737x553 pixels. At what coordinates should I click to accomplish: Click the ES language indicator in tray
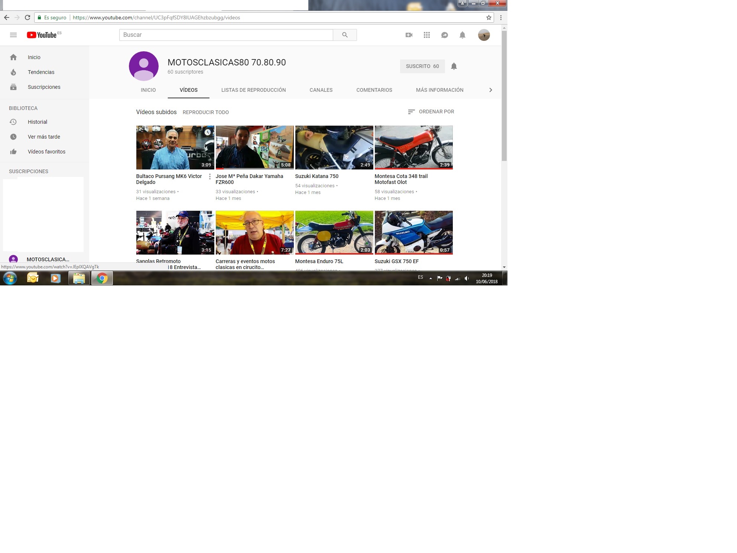(x=421, y=277)
